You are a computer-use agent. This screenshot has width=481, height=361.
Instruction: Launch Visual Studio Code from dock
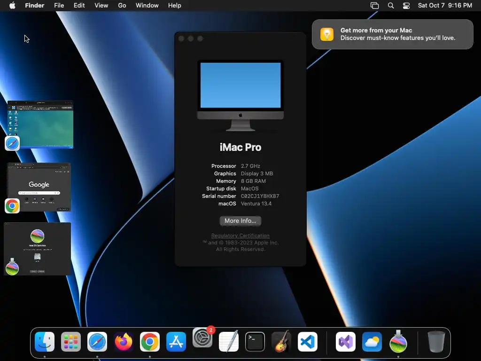tap(308, 342)
